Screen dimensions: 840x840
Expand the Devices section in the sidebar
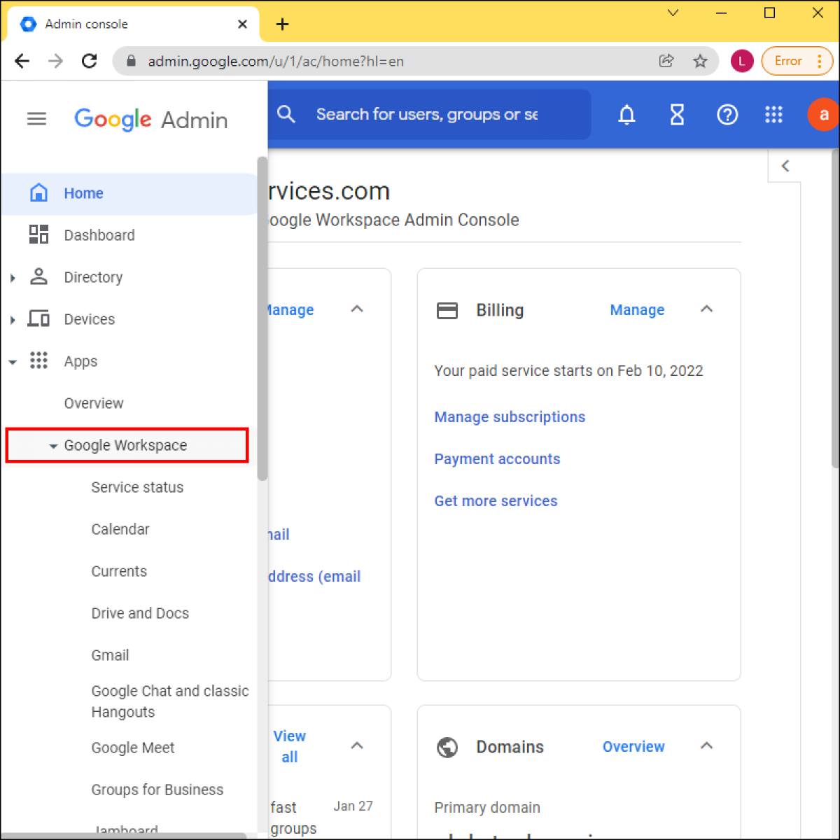[12, 319]
